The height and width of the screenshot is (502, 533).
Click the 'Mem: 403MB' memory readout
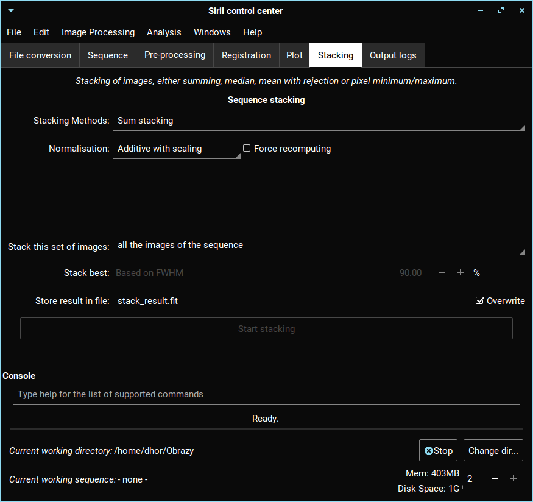pos(432,473)
